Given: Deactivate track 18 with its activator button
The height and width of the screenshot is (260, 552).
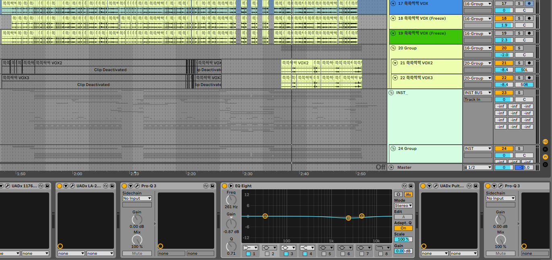Looking at the screenshot, I should click(x=504, y=18).
